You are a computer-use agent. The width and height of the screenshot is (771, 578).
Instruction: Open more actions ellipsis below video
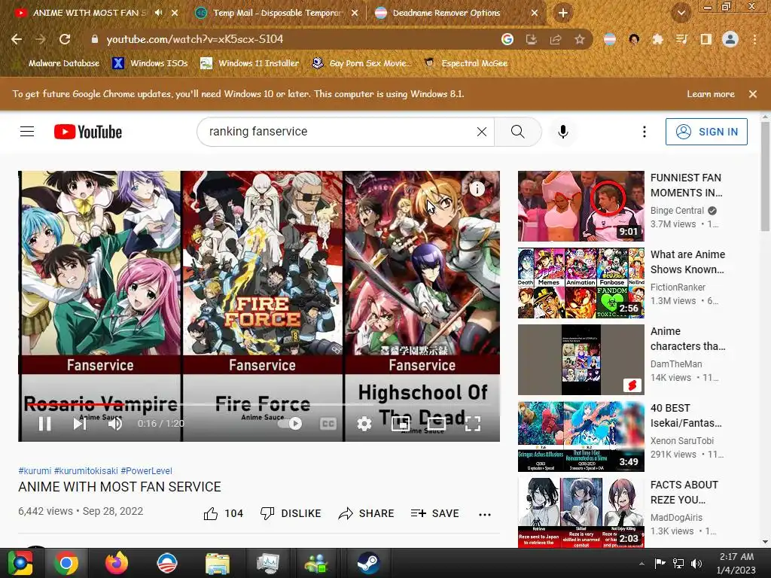point(485,515)
